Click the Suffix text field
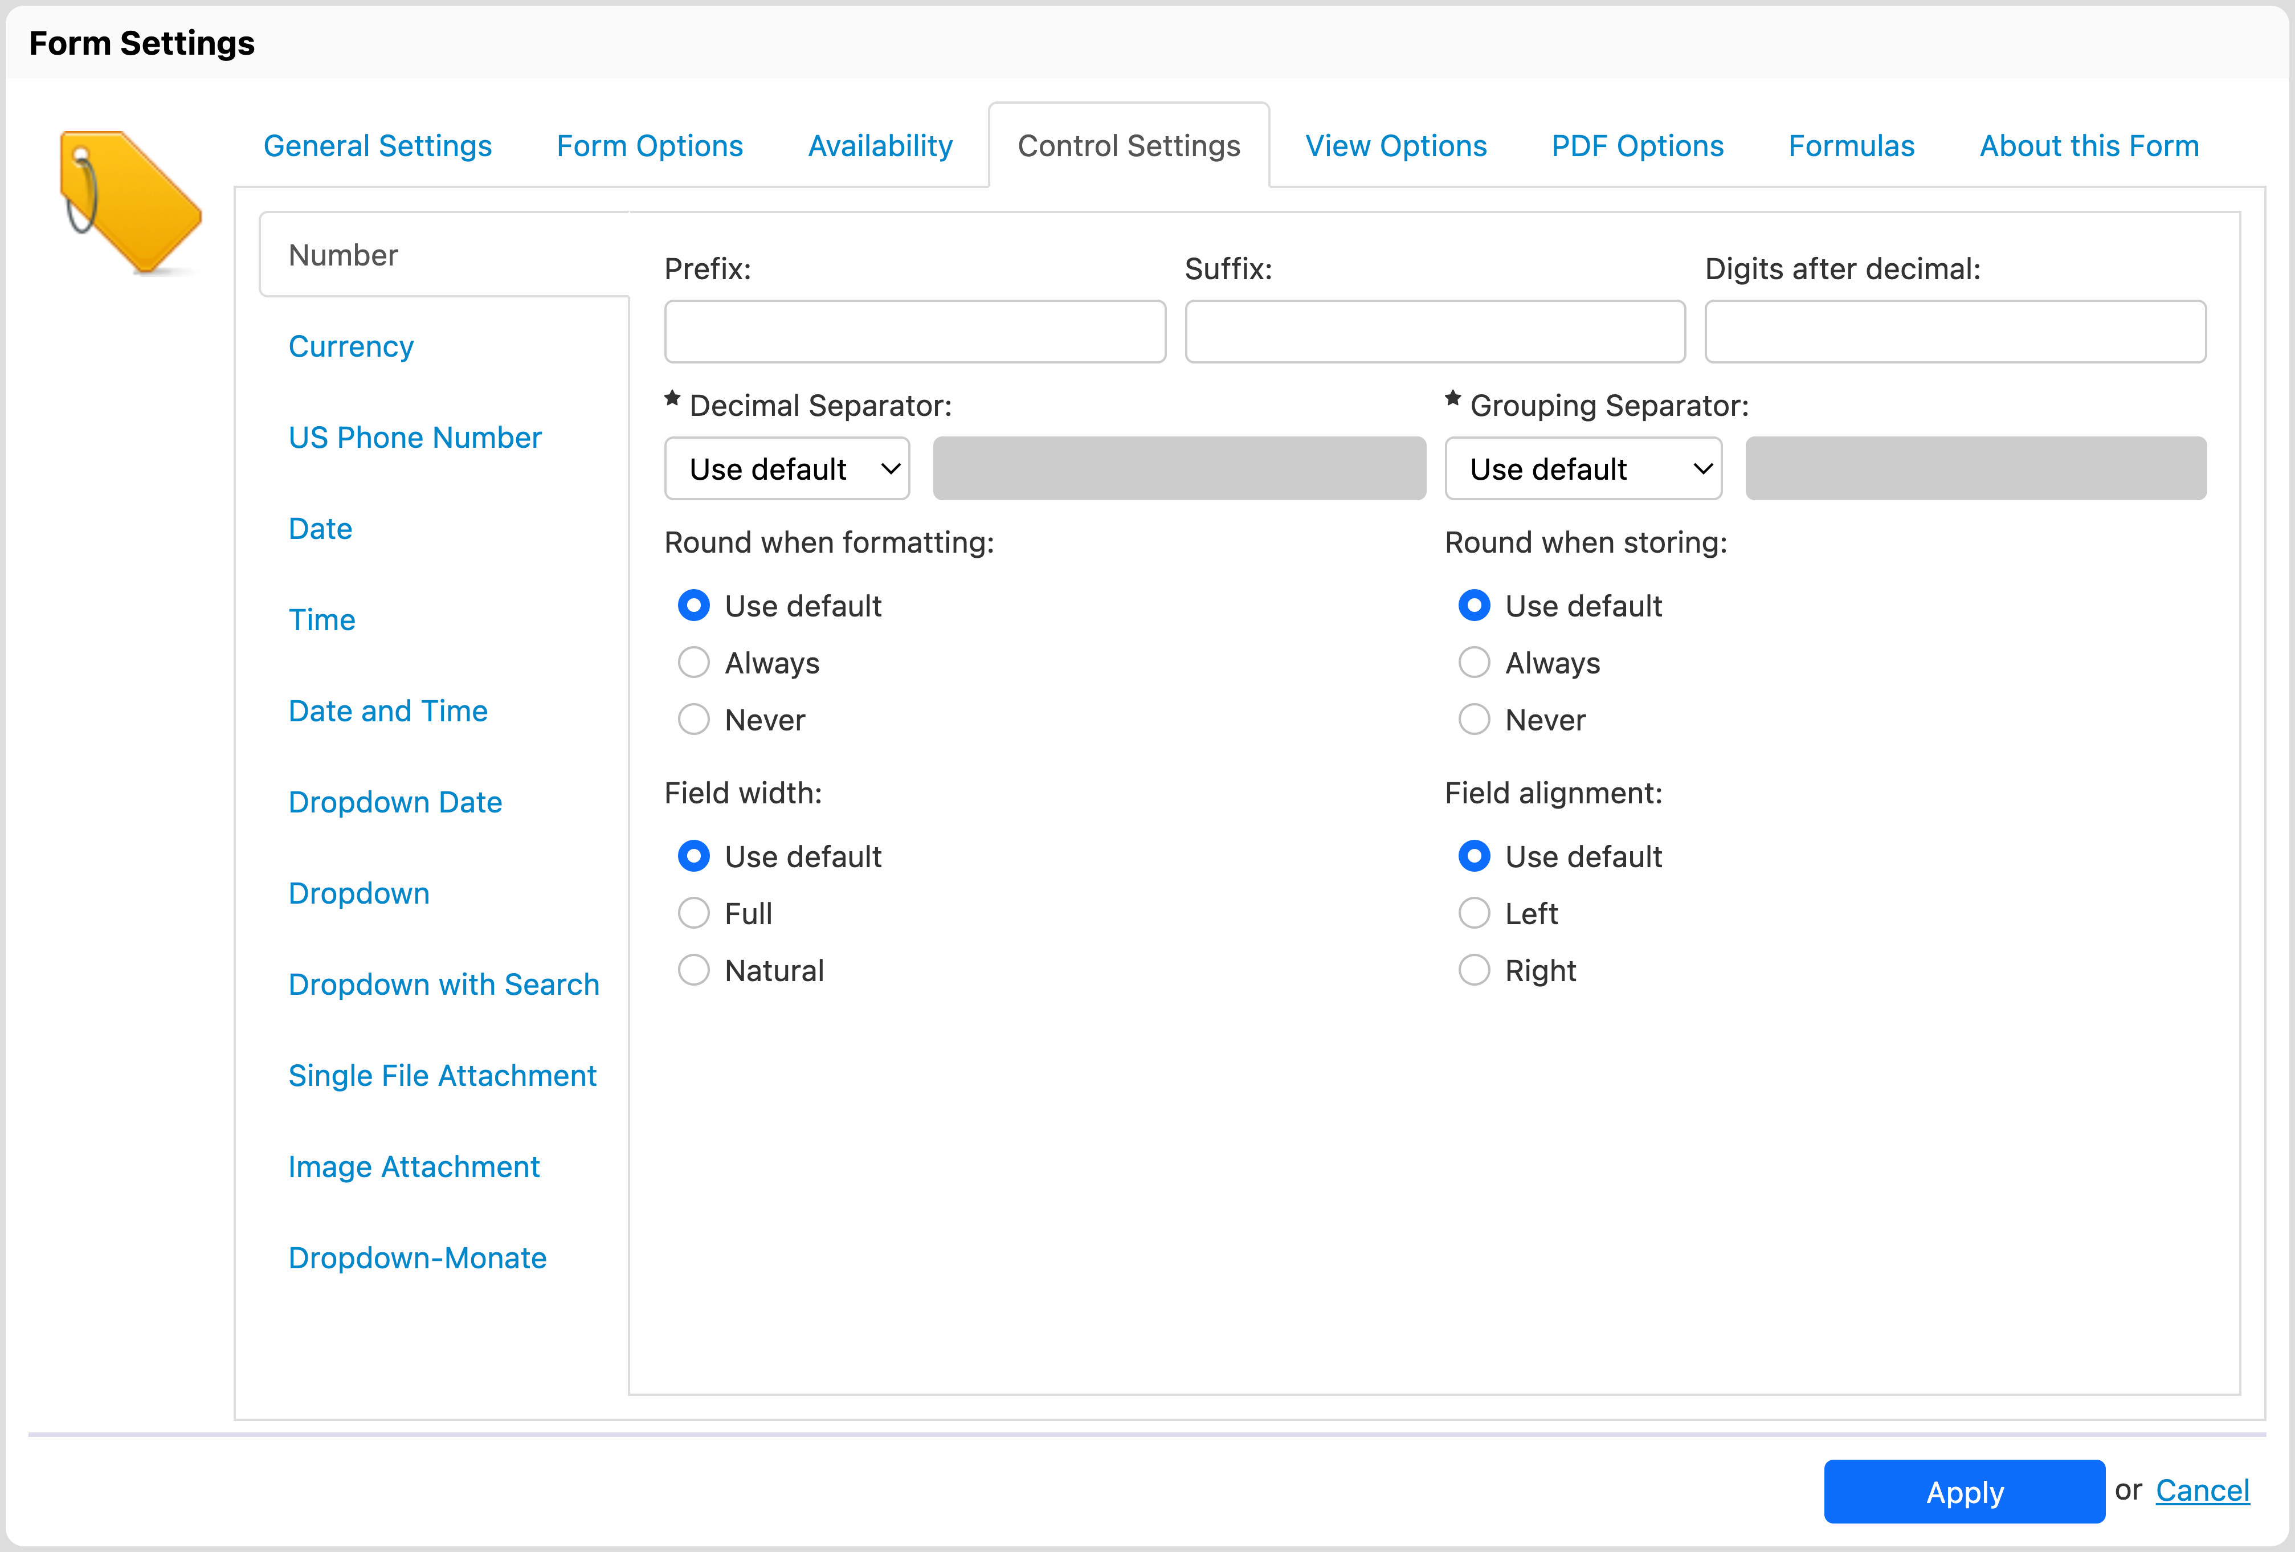The height and width of the screenshot is (1552, 2295). [1434, 332]
